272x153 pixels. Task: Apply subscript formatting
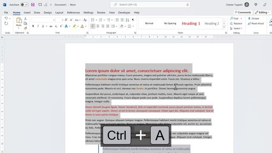(56, 26)
